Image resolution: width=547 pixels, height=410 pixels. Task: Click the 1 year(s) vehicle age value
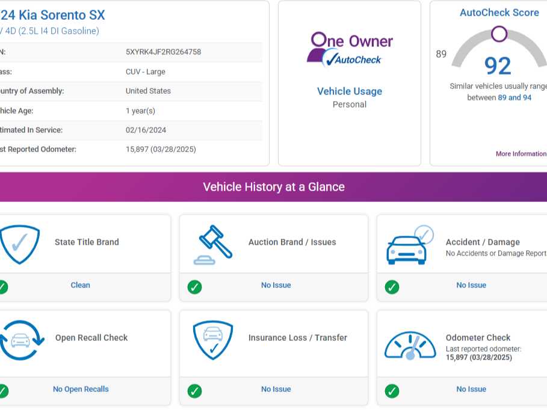tap(140, 111)
